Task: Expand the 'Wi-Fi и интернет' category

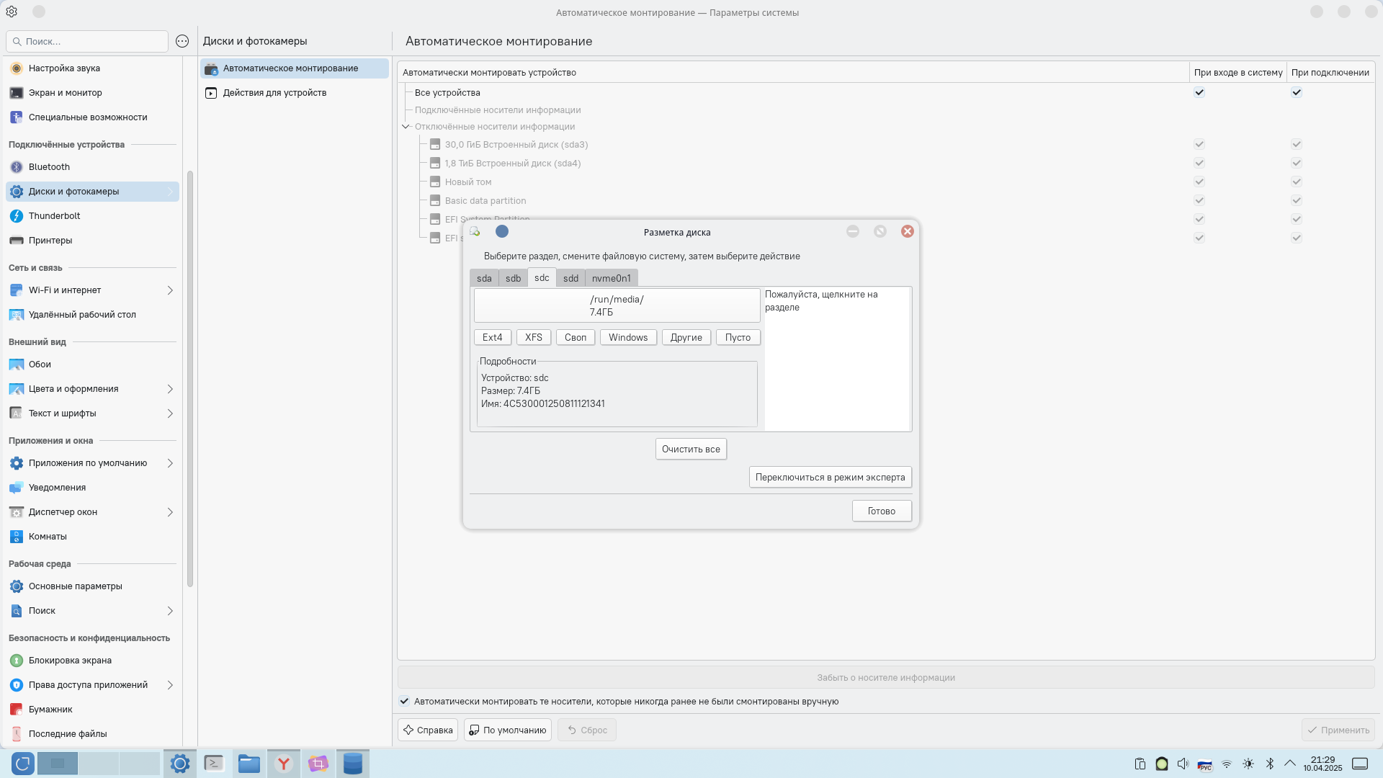Action: [x=170, y=290]
